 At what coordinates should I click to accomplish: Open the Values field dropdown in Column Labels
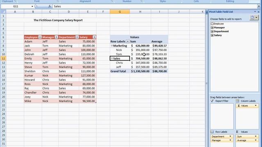(255, 106)
